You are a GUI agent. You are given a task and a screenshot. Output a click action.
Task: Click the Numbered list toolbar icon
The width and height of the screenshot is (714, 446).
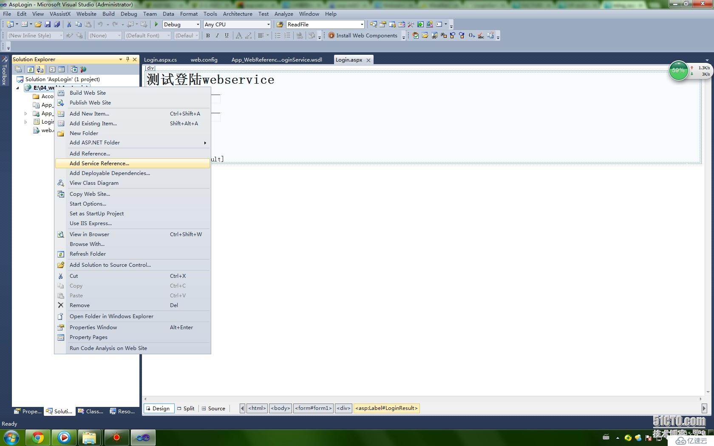(x=287, y=35)
